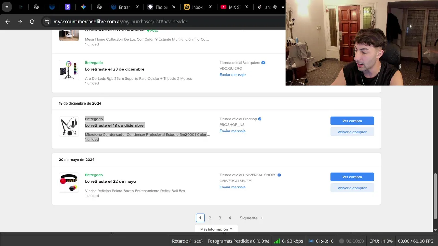Open site information icon in address bar
The width and height of the screenshot is (438, 246).
[47, 22]
